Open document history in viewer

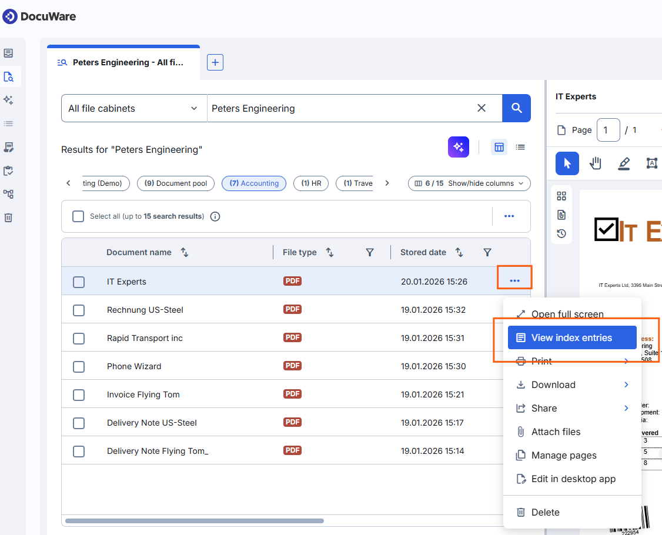pyautogui.click(x=561, y=233)
